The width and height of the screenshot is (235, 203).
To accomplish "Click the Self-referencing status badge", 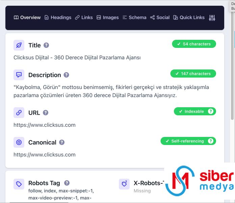I will [188, 141].
